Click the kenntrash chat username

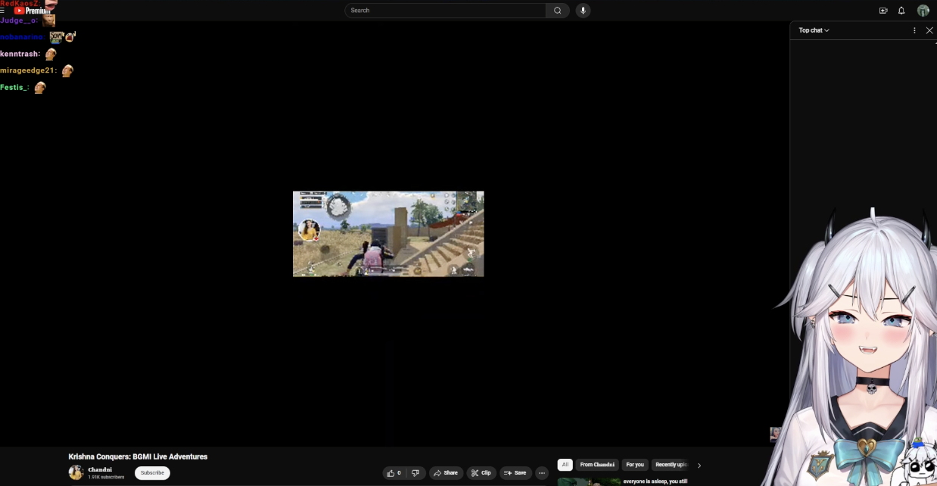tap(20, 55)
